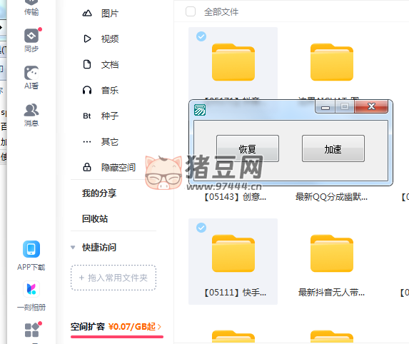
Task: Tick the 全部文件 select-all checkbox
Action: coord(191,11)
